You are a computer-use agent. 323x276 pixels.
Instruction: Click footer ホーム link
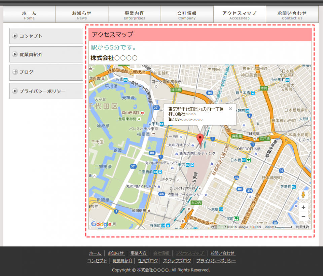[95, 253]
